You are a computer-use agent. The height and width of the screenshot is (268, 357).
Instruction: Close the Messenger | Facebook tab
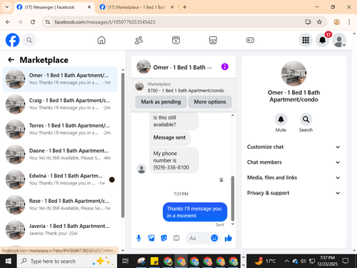[89, 7]
